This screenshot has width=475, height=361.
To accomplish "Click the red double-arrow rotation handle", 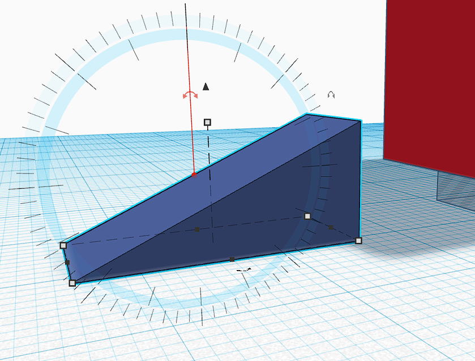I will click(x=190, y=95).
